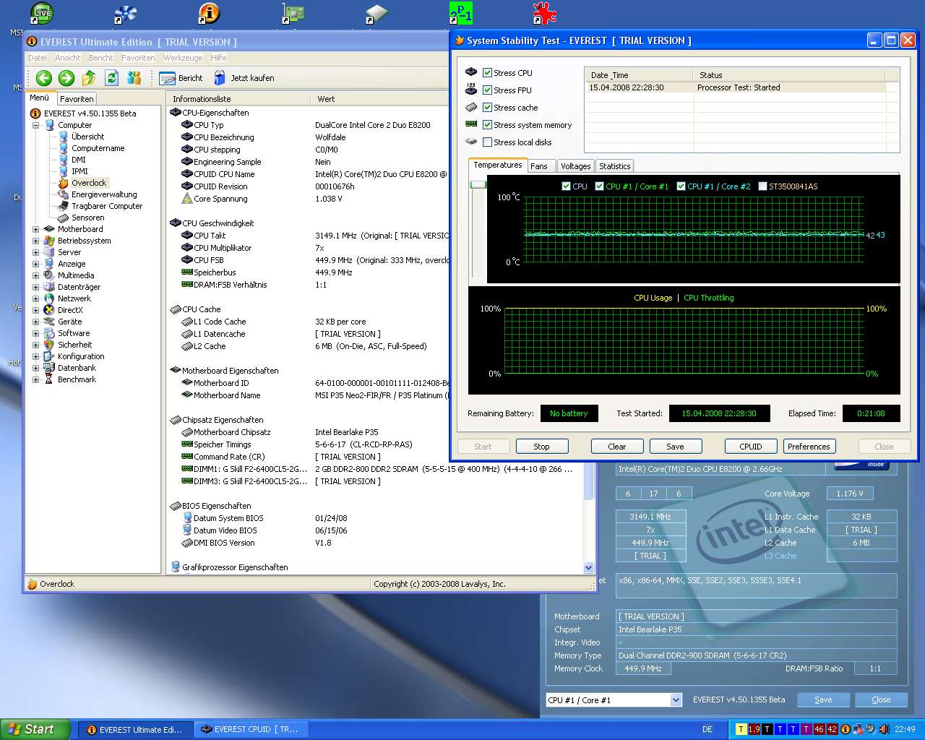Switch to the Statistics tab

[x=614, y=166]
